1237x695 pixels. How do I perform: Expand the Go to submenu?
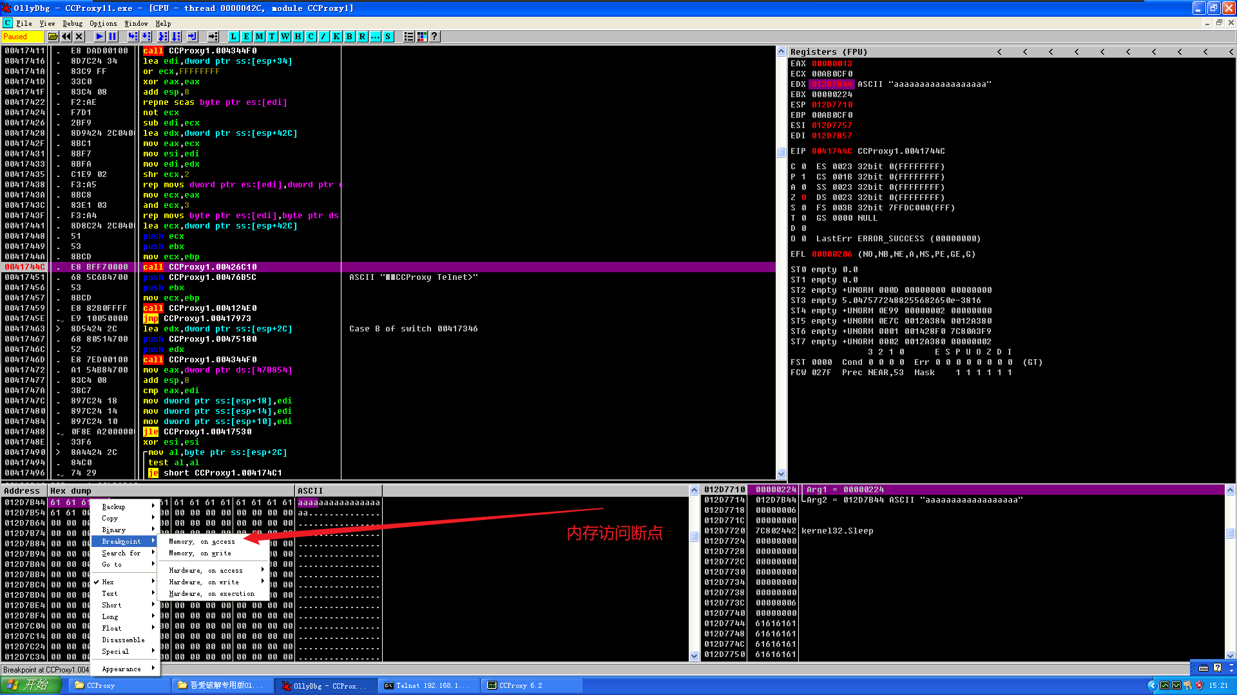pos(124,565)
